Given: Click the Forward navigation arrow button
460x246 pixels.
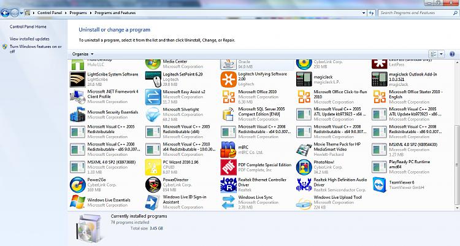Looking at the screenshot, I should 15,13.
